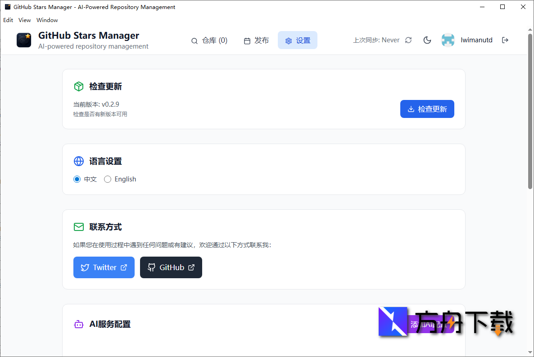Open the Window menu
The image size is (534, 357).
coord(47,20)
